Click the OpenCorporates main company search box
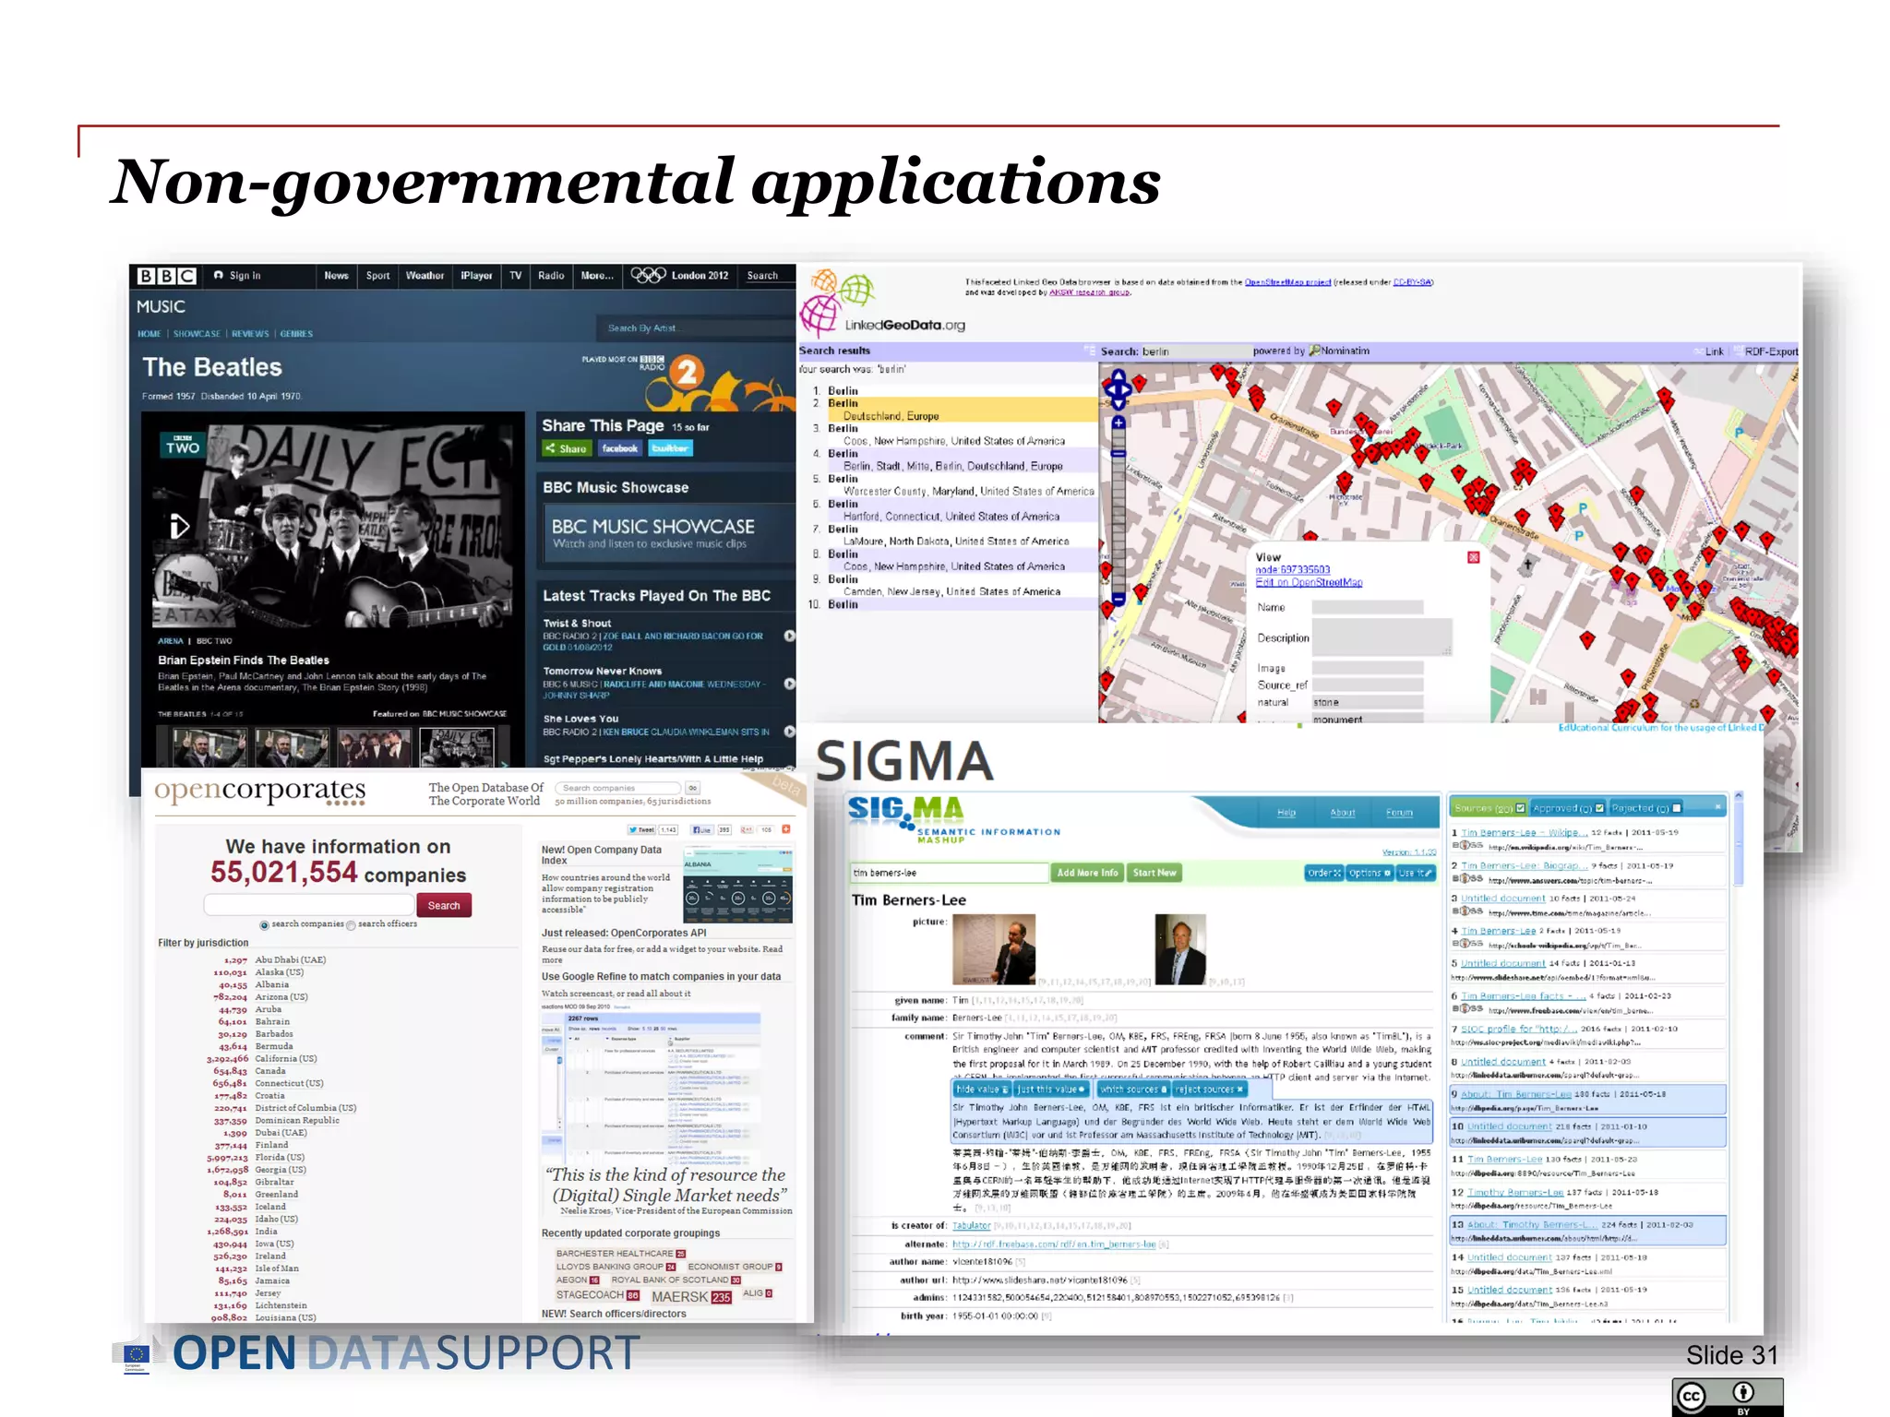This screenshot has height=1417, width=1890. [x=308, y=905]
